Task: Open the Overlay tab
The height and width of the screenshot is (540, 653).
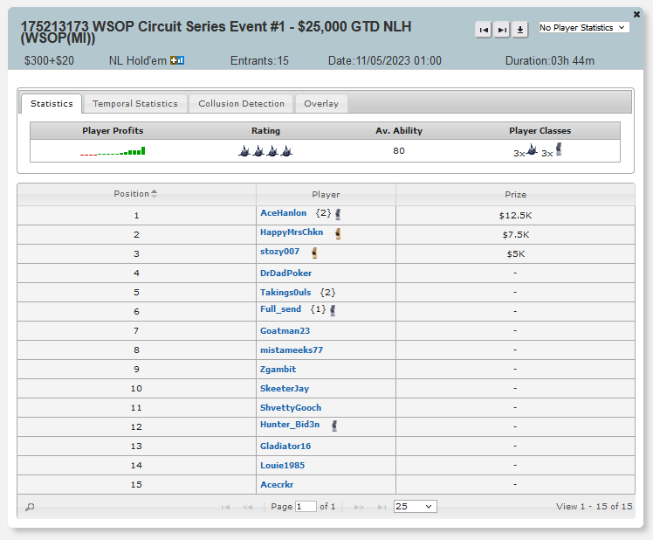Action: tap(321, 103)
